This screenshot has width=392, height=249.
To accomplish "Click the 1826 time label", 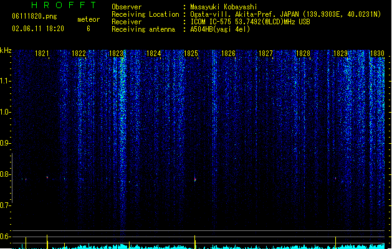I will pyautogui.click(x=228, y=54).
